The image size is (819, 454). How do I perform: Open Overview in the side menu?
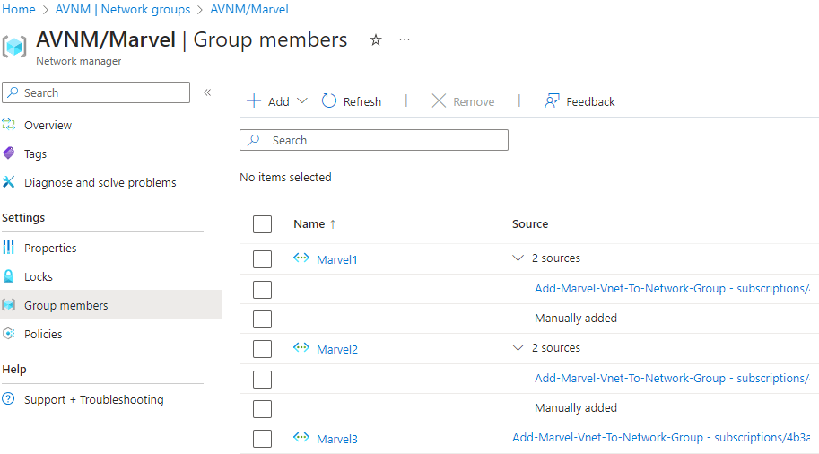(48, 125)
